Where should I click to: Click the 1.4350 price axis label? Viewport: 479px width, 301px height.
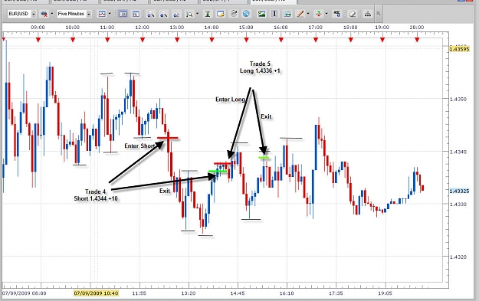tap(458, 100)
